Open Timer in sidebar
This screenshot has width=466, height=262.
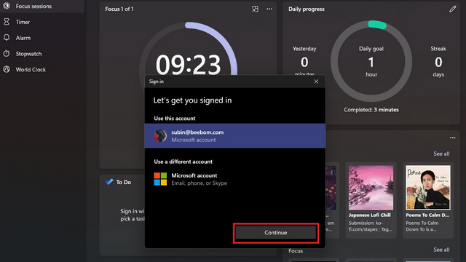[42, 22]
